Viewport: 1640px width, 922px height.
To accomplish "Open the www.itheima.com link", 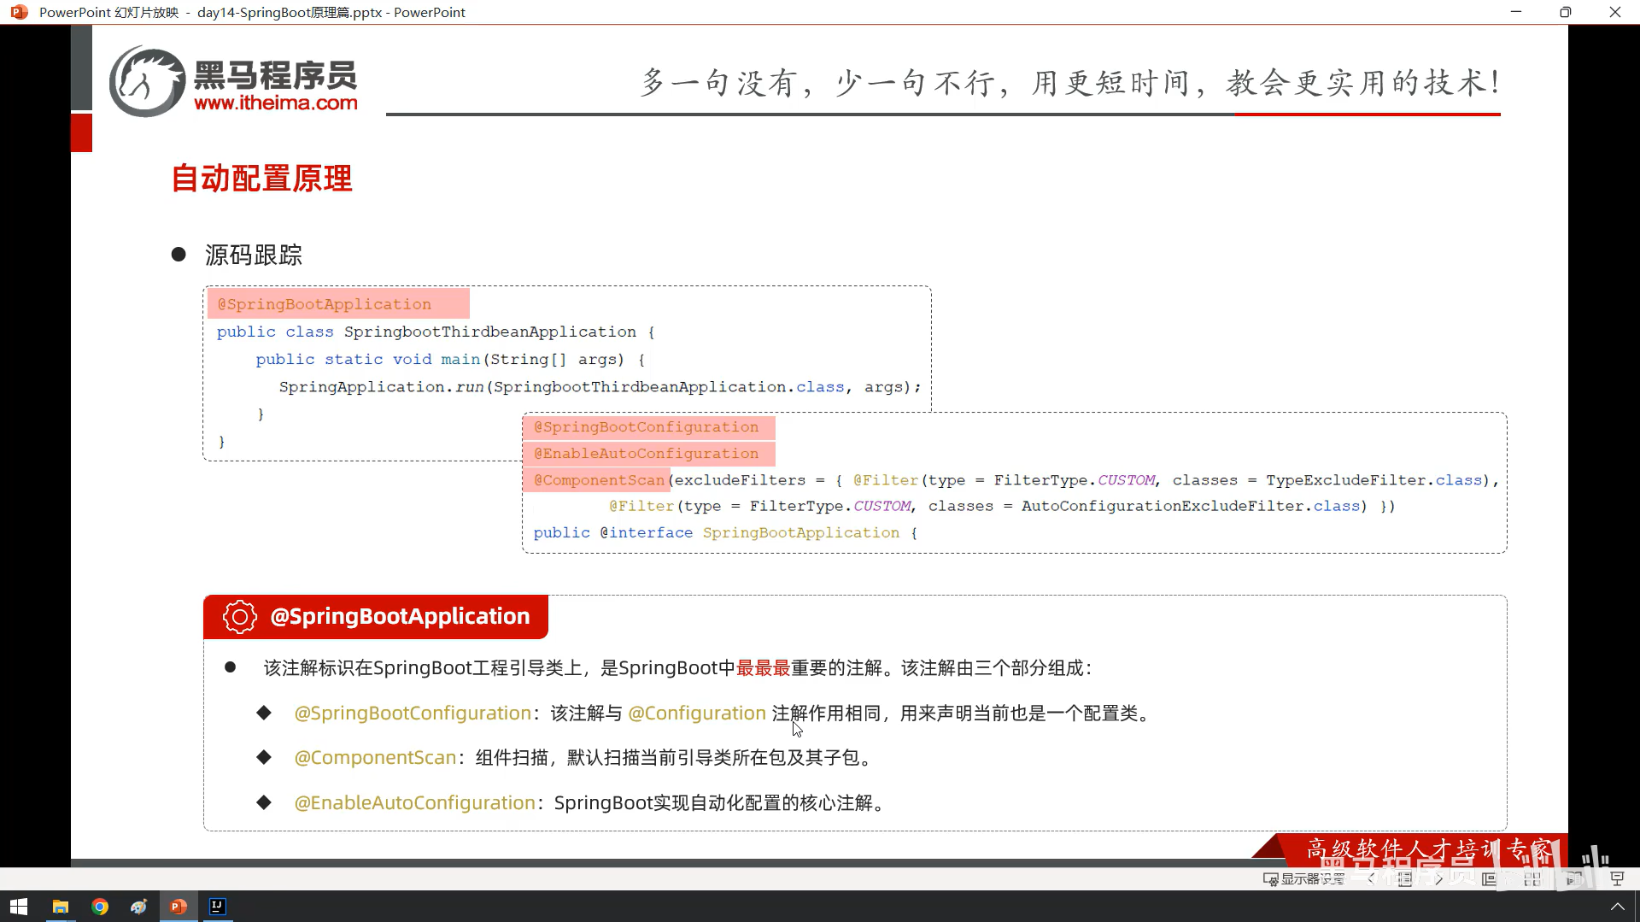I will (276, 103).
